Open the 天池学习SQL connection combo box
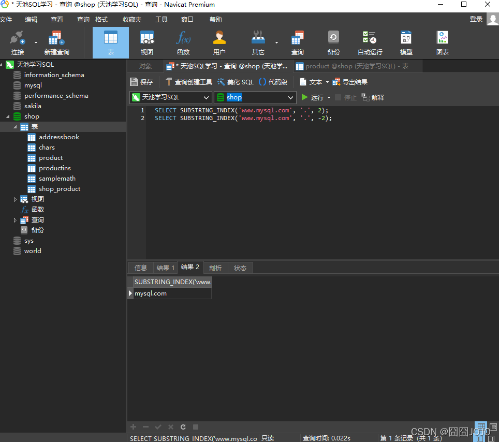 (171, 97)
